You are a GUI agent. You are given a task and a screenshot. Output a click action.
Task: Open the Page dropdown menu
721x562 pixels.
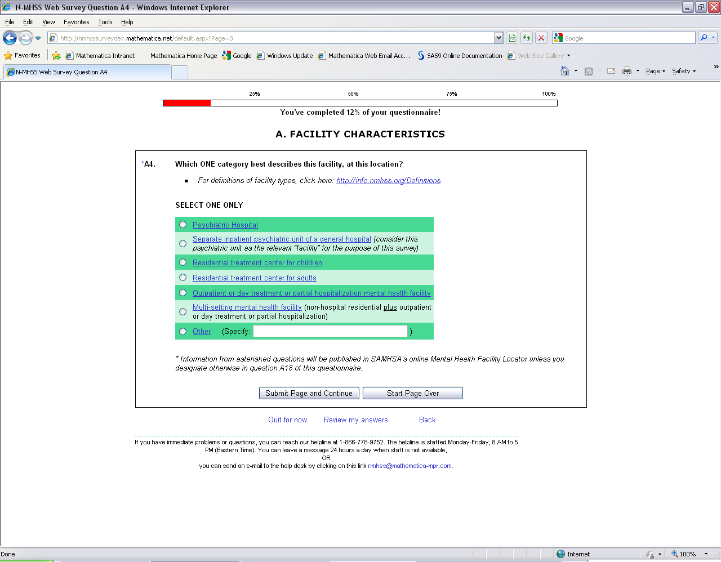(x=656, y=71)
